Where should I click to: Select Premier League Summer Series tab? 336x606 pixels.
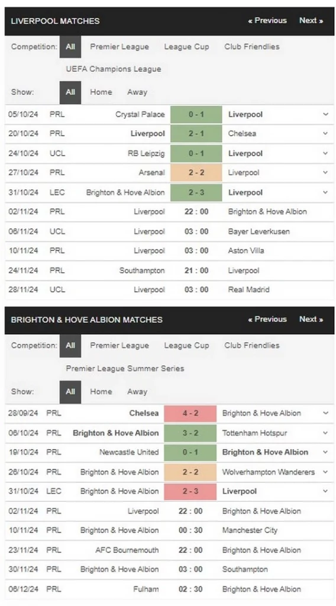(125, 368)
